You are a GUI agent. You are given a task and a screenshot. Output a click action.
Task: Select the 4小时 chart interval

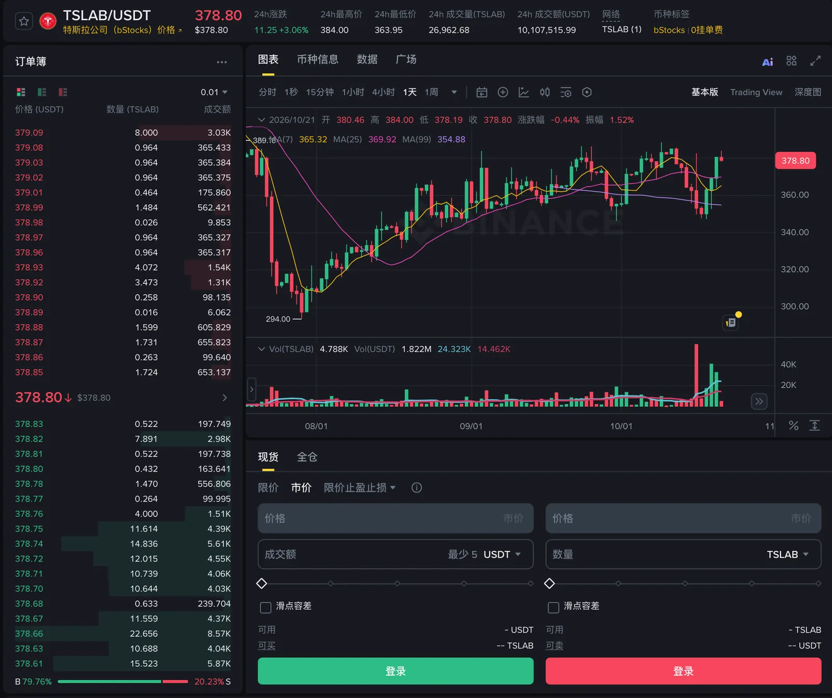(383, 92)
